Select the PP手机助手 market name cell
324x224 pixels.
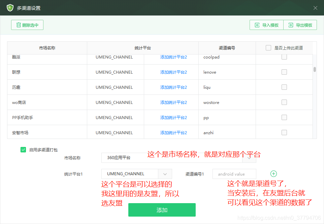pyautogui.click(x=47, y=117)
